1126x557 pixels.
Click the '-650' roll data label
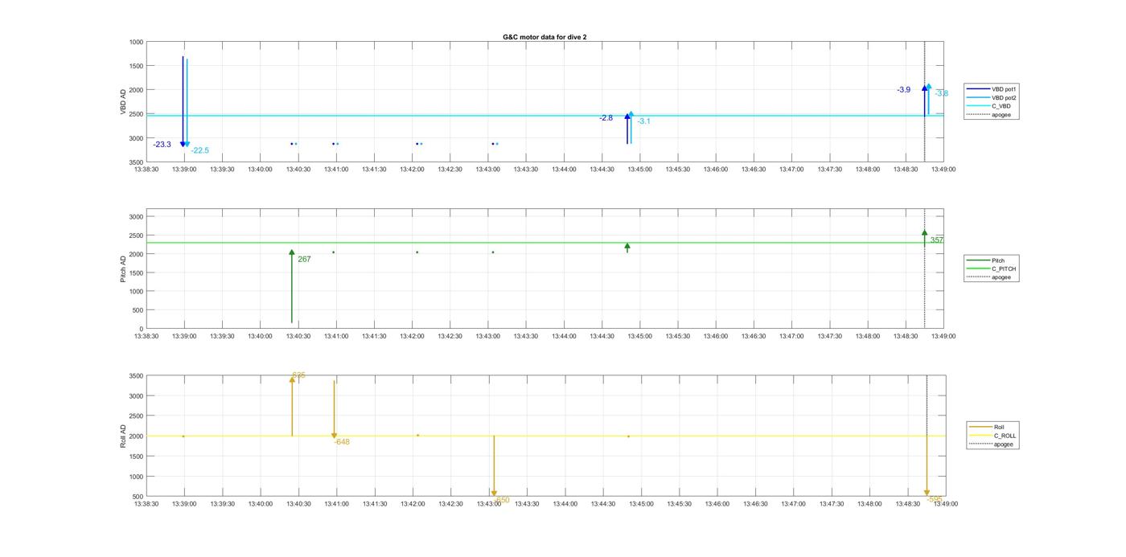click(x=502, y=500)
